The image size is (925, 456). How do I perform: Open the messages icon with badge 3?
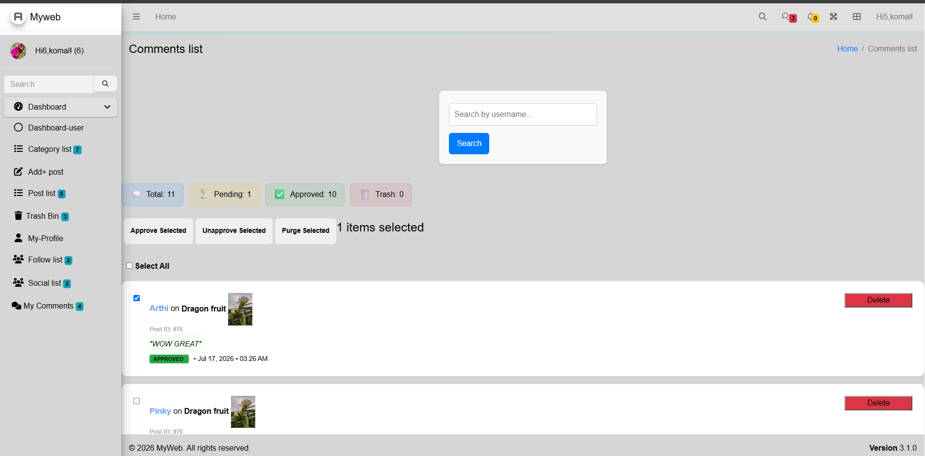point(788,17)
